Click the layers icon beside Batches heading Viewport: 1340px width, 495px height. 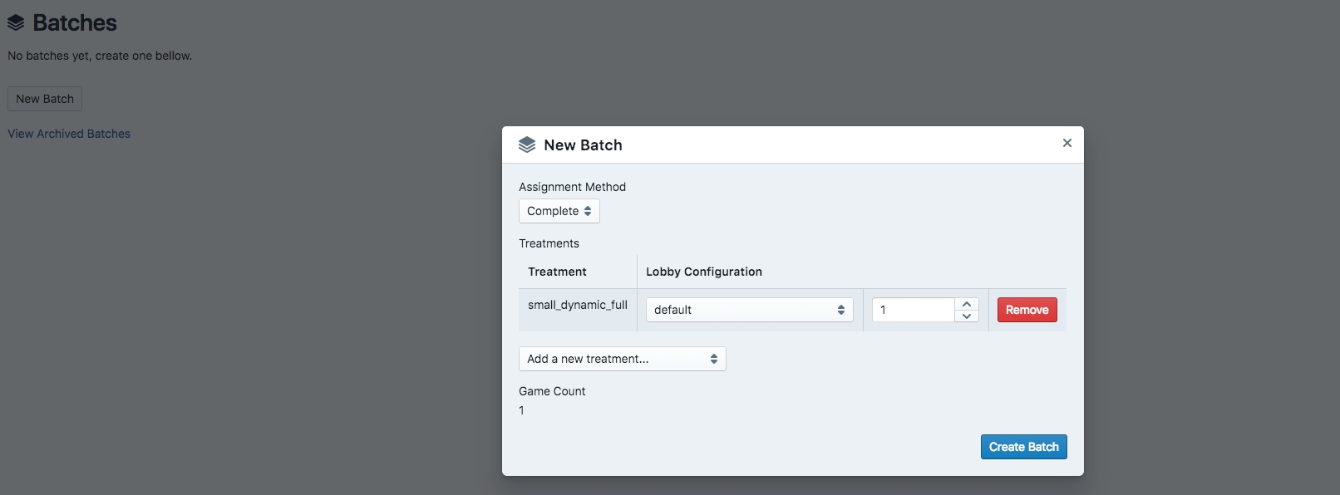16,23
